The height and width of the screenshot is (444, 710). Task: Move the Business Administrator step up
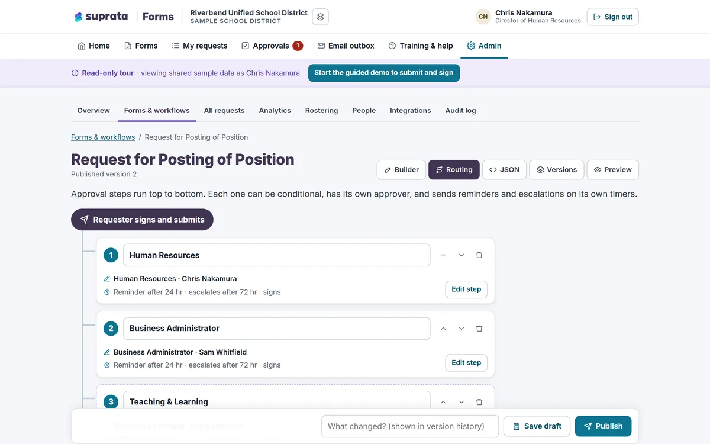[x=443, y=329]
